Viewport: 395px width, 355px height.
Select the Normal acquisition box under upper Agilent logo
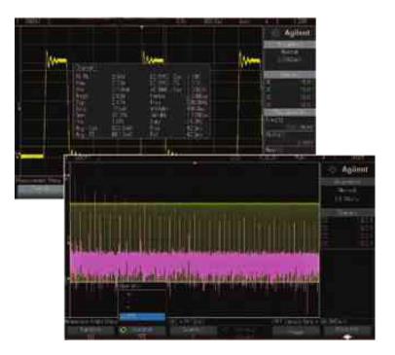pos(289,55)
